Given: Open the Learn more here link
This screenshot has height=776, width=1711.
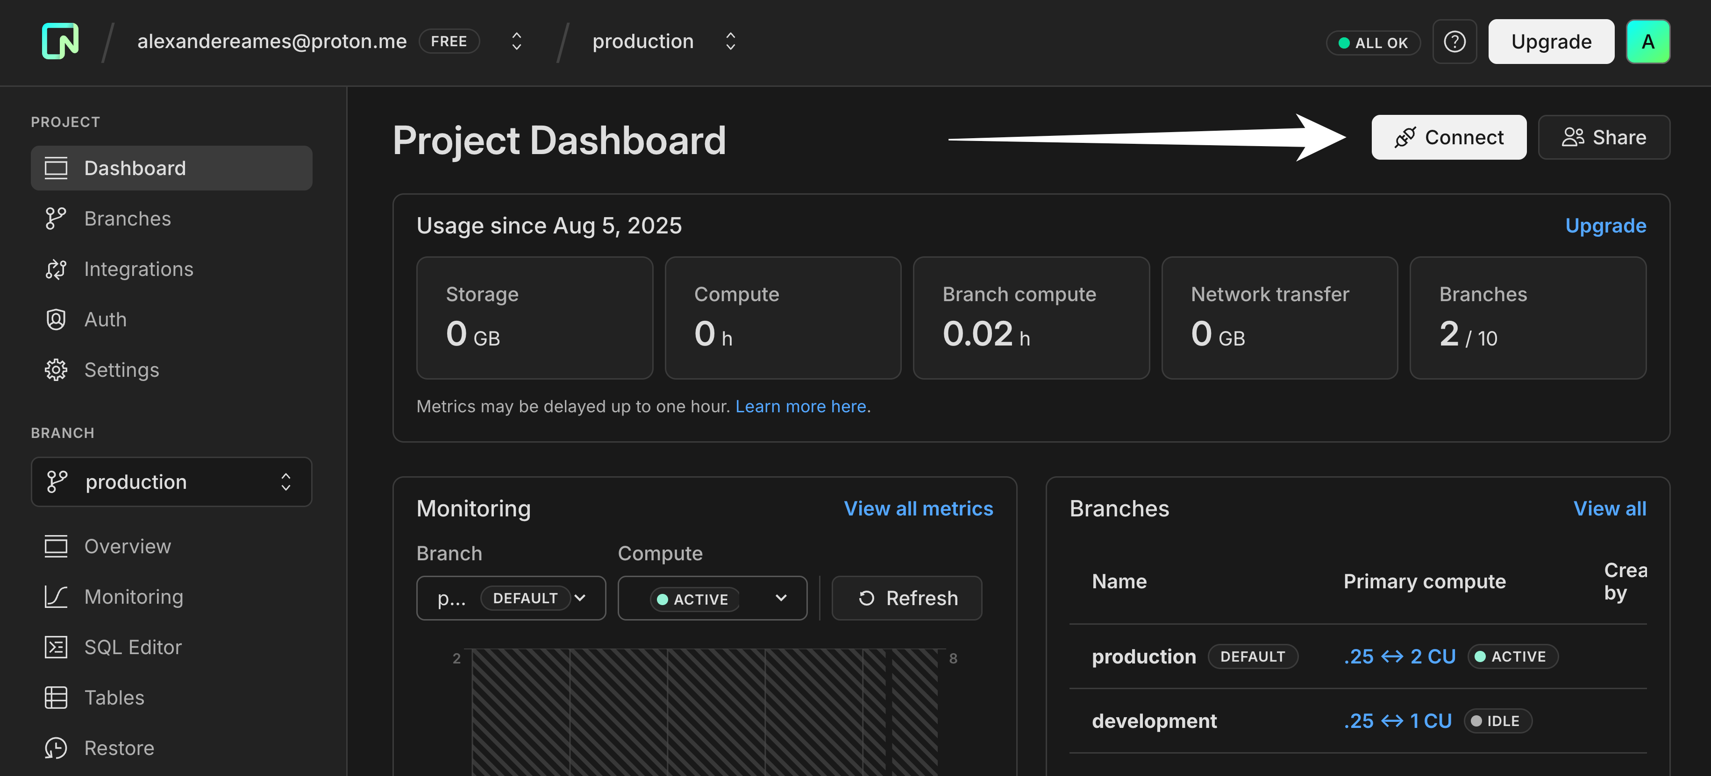Looking at the screenshot, I should click(800, 406).
